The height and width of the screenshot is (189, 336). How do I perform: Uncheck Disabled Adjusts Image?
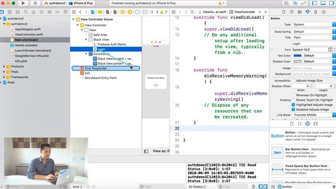click(293, 110)
